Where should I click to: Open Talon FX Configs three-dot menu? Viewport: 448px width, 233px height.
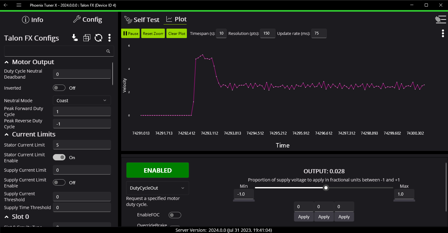click(109, 38)
